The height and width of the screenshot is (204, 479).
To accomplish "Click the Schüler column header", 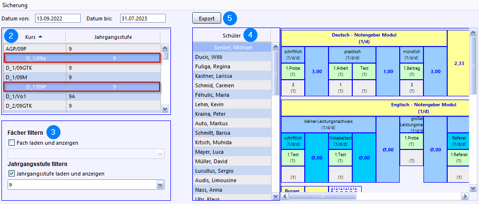I will click(x=232, y=36).
